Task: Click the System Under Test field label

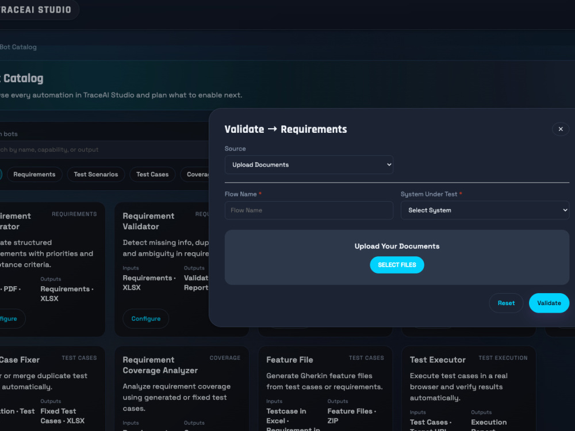Action: coord(429,194)
